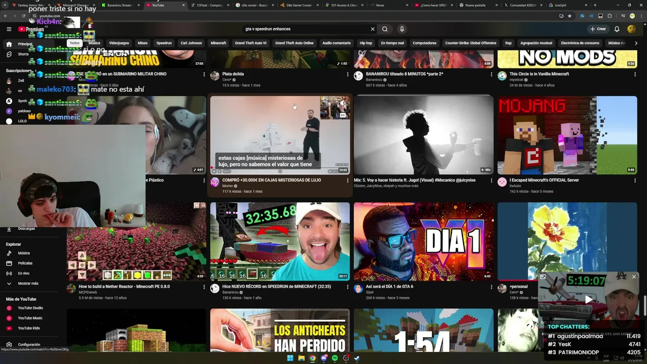Open Descargas in the sidebar

(26, 229)
